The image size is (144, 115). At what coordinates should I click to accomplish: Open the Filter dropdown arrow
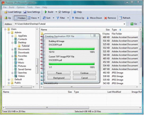pos(68,18)
